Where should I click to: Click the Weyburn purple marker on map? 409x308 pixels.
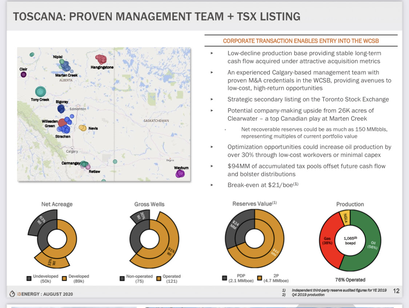[180, 174]
